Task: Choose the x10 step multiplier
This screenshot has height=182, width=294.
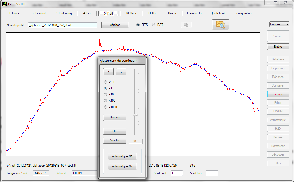Action: [106, 94]
